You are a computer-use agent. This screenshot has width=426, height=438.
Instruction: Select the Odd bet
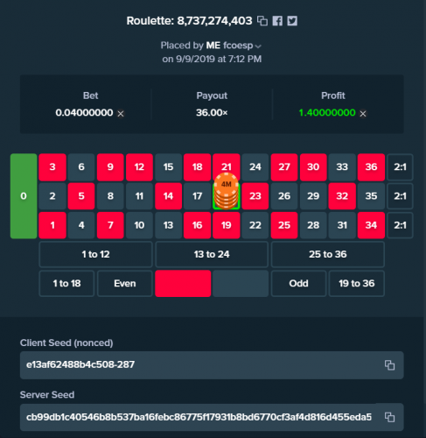pos(298,284)
